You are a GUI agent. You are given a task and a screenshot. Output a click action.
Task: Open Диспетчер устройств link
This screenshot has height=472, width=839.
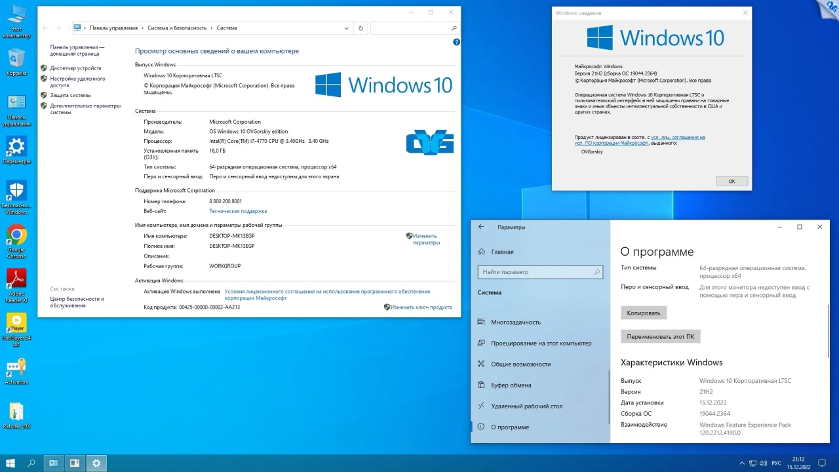click(x=75, y=68)
